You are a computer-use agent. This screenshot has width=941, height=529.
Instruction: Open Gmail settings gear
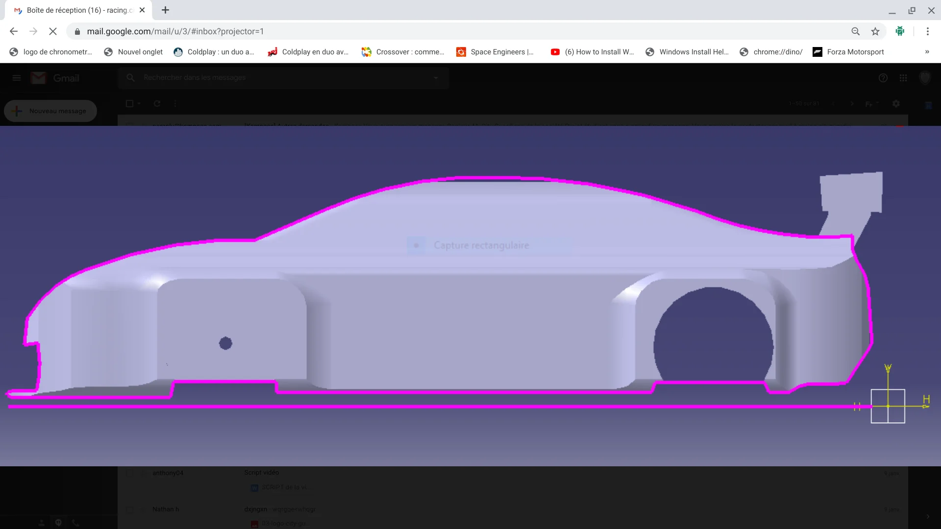[x=896, y=103]
